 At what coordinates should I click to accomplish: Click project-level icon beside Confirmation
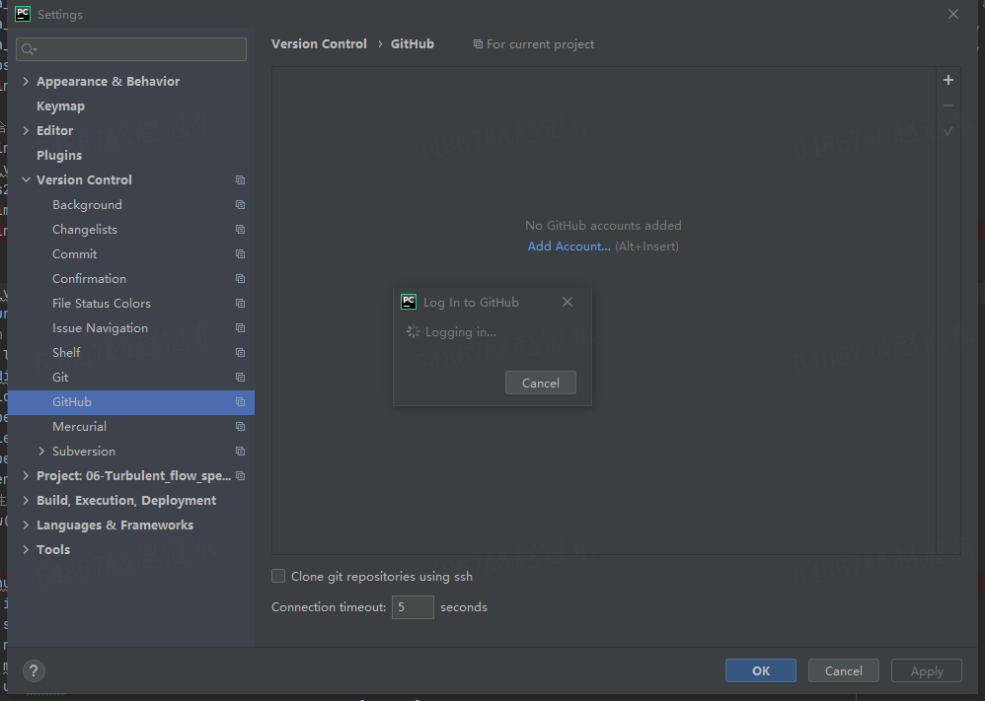pyautogui.click(x=240, y=279)
